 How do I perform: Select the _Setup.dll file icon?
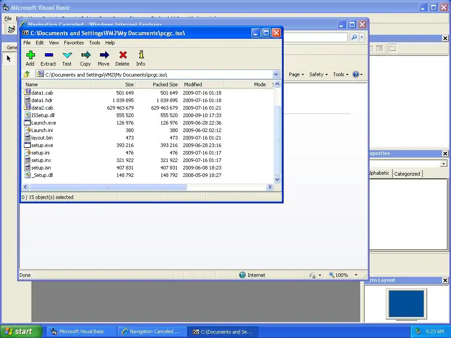pyautogui.click(x=27, y=175)
